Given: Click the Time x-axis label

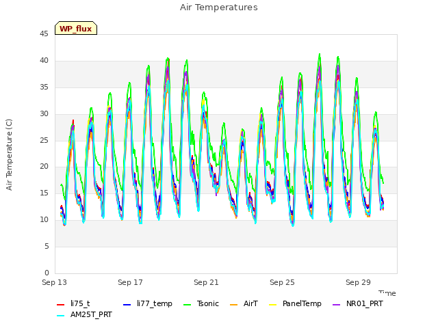Looking at the screenshot, I should click(387, 293).
